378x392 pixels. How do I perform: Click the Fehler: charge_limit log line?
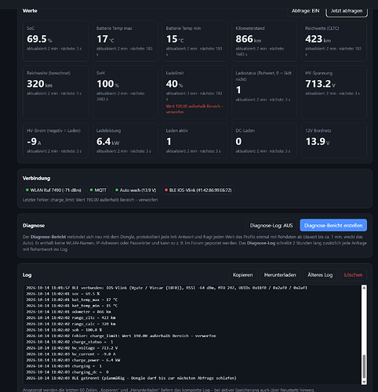pos(121,336)
